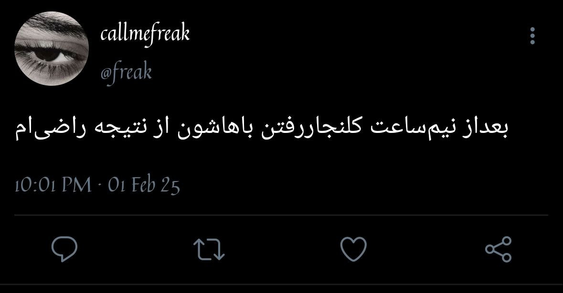Reply to the tweet via speech bubble icon
Image resolution: width=563 pixels, height=293 pixels.
(x=64, y=249)
